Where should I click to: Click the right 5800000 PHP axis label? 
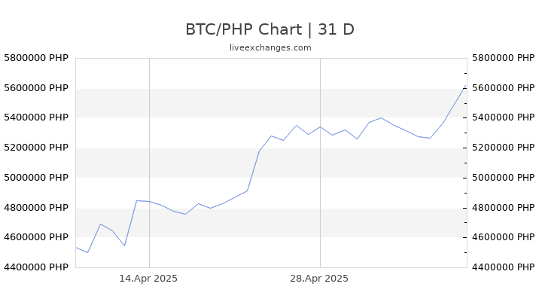coord(504,58)
